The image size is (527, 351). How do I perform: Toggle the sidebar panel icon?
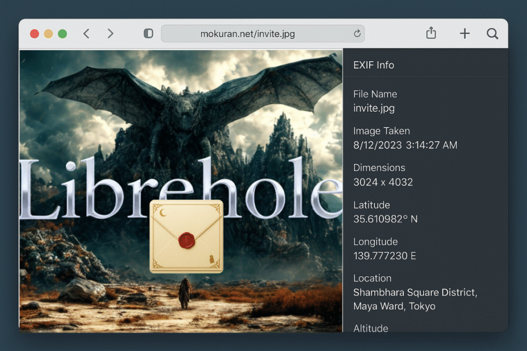148,34
